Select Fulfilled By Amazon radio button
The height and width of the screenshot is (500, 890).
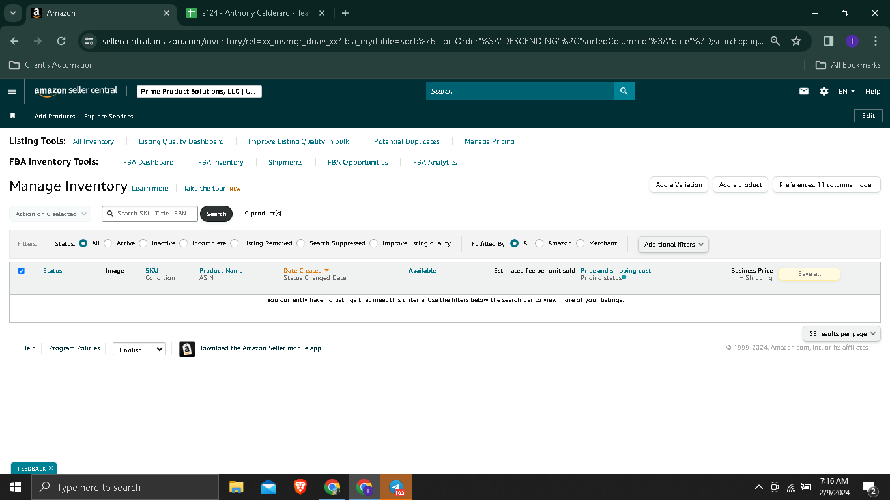(x=539, y=243)
